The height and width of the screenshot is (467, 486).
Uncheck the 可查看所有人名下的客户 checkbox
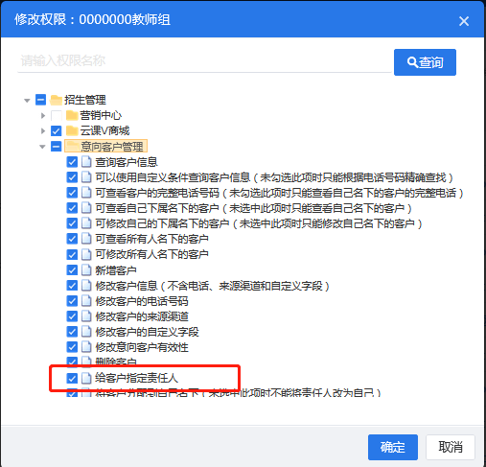pyautogui.click(x=72, y=239)
